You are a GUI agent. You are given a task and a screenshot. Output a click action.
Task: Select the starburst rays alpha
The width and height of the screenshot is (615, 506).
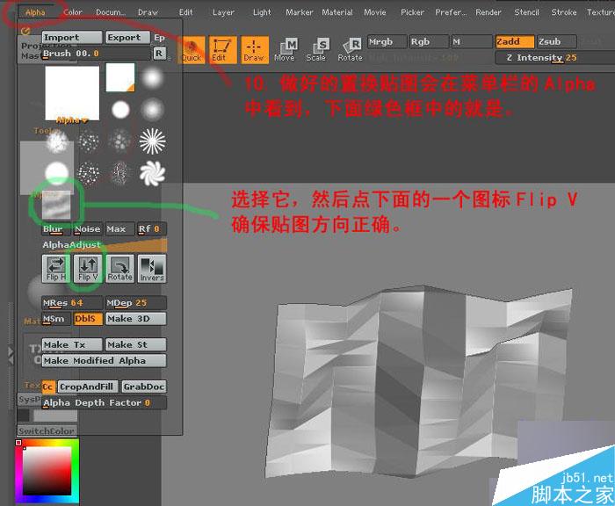click(x=153, y=141)
